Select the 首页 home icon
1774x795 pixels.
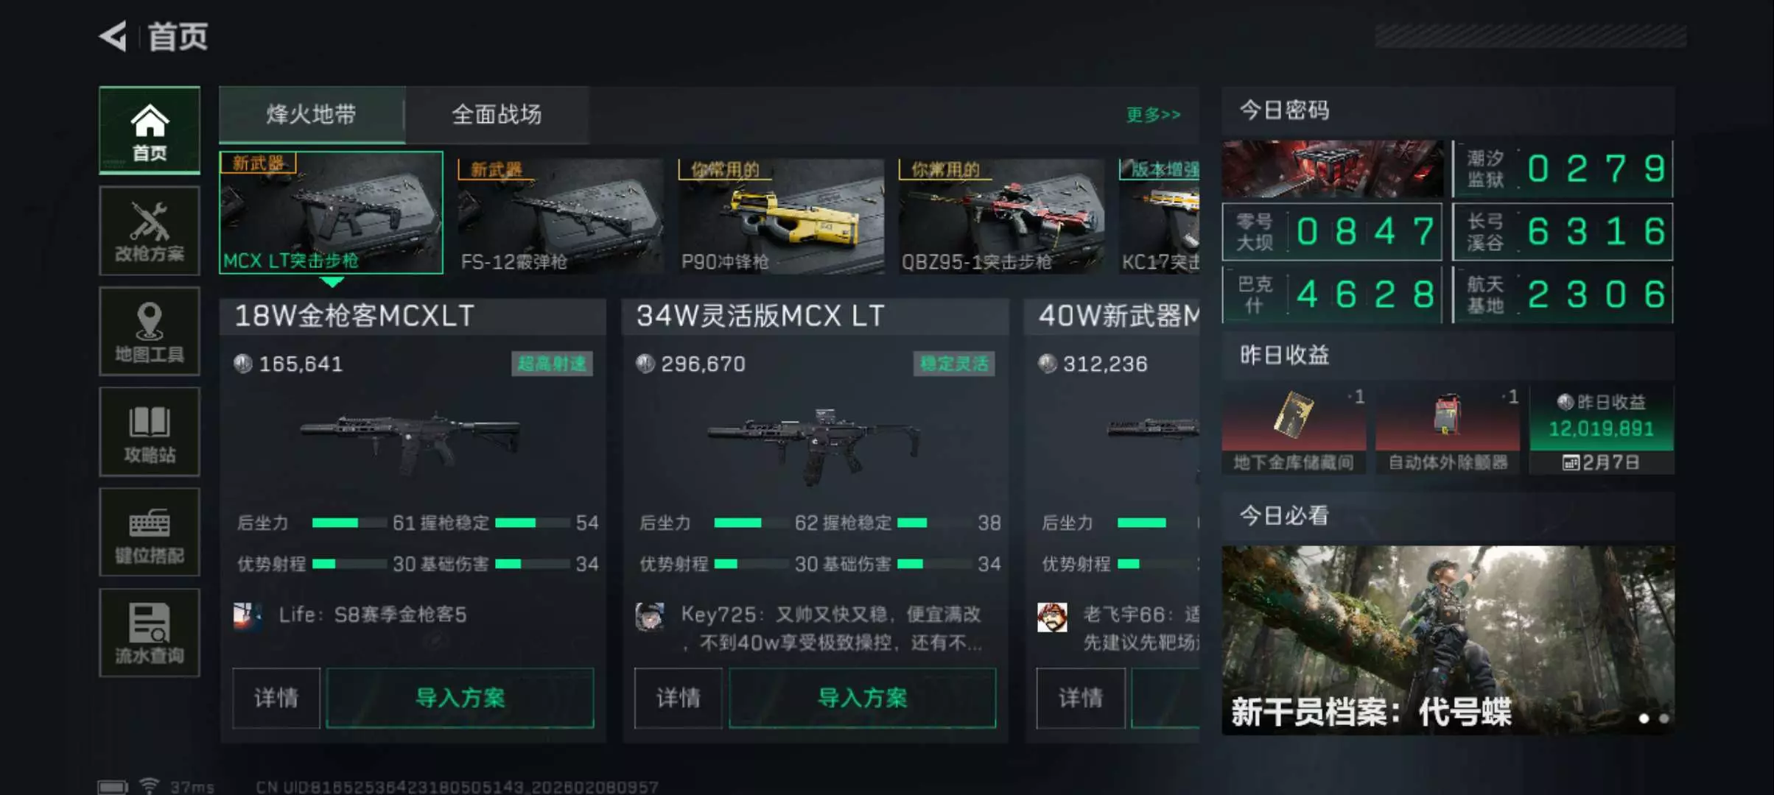pos(150,130)
